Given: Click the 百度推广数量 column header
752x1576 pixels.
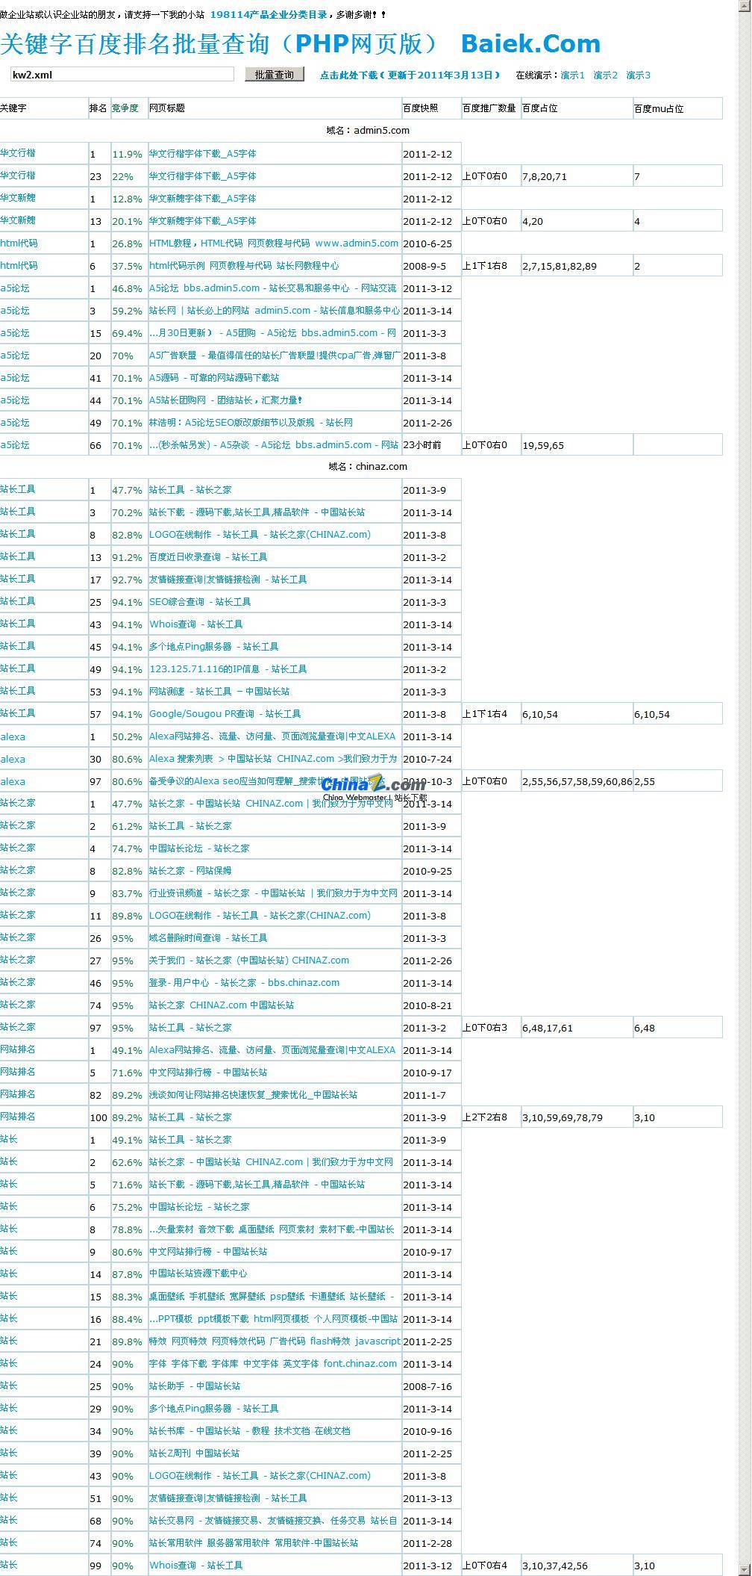Looking at the screenshot, I should tap(489, 108).
